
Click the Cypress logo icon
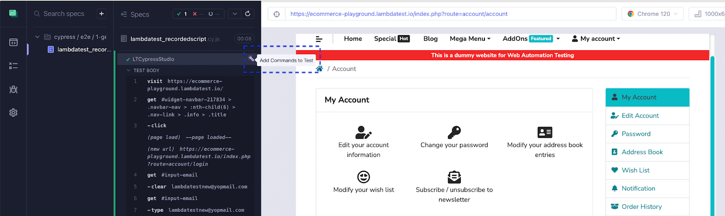pos(13,14)
